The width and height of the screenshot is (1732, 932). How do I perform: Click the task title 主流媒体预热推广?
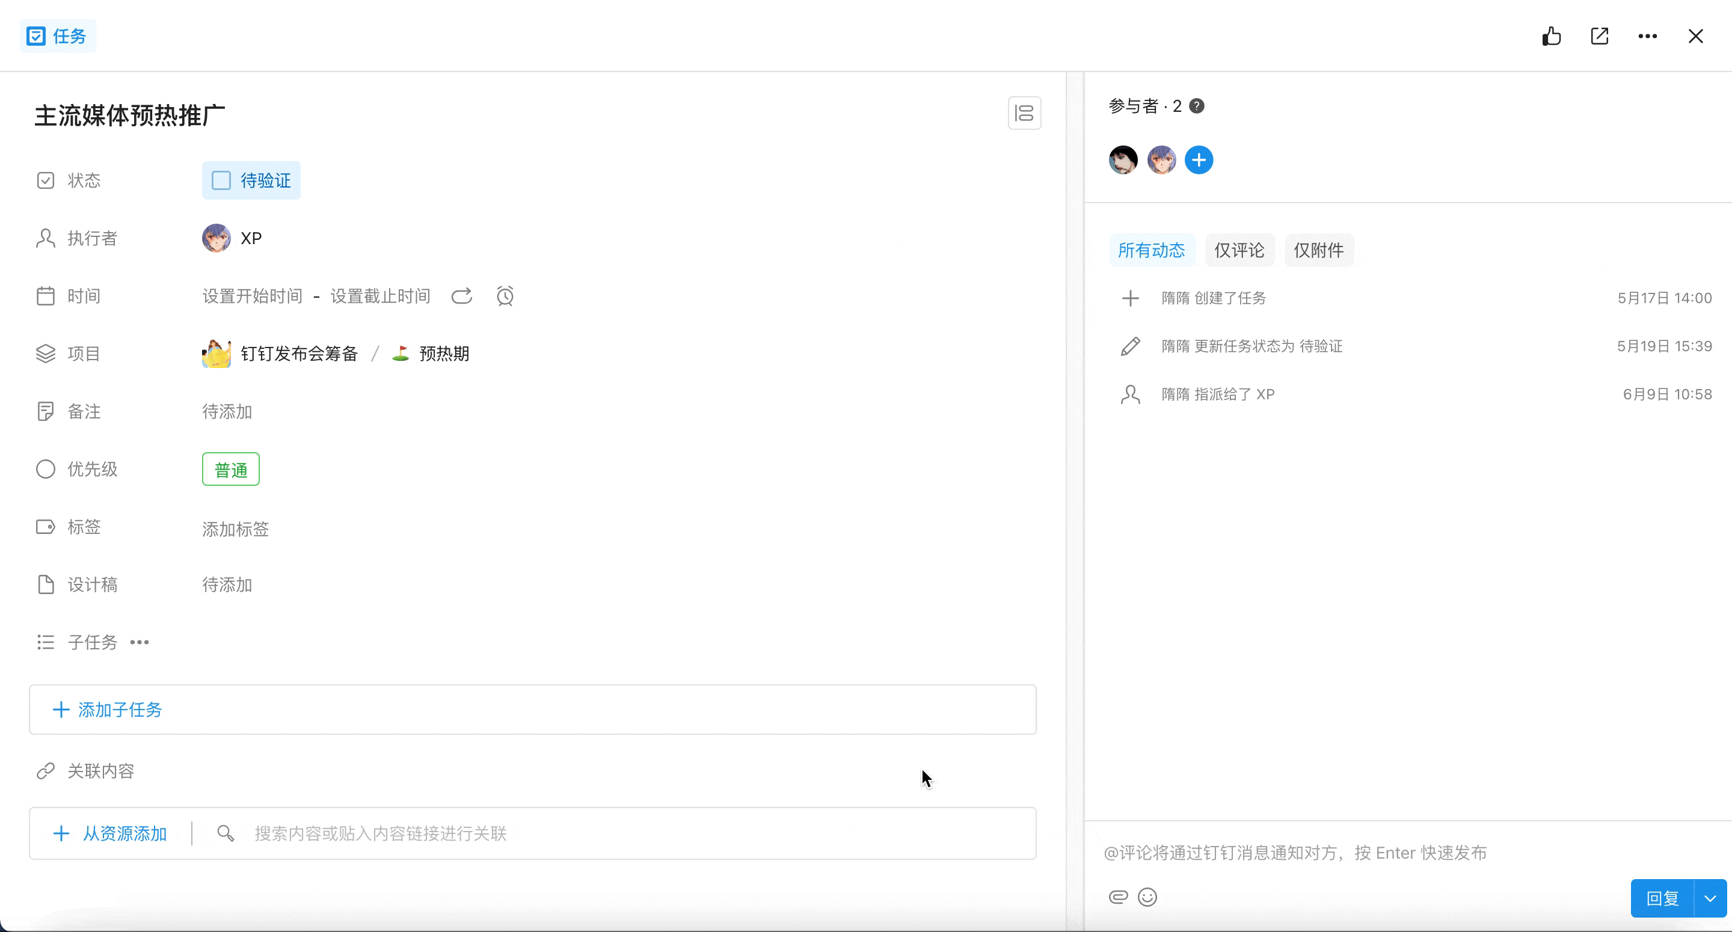pyautogui.click(x=130, y=115)
